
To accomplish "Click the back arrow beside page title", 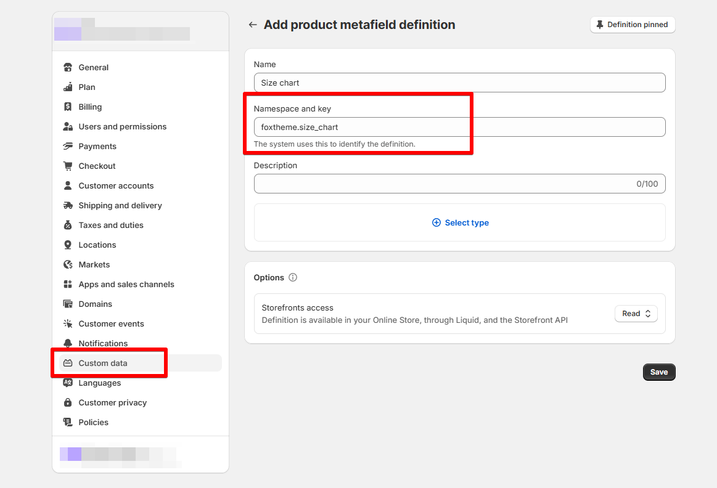I will tap(252, 25).
